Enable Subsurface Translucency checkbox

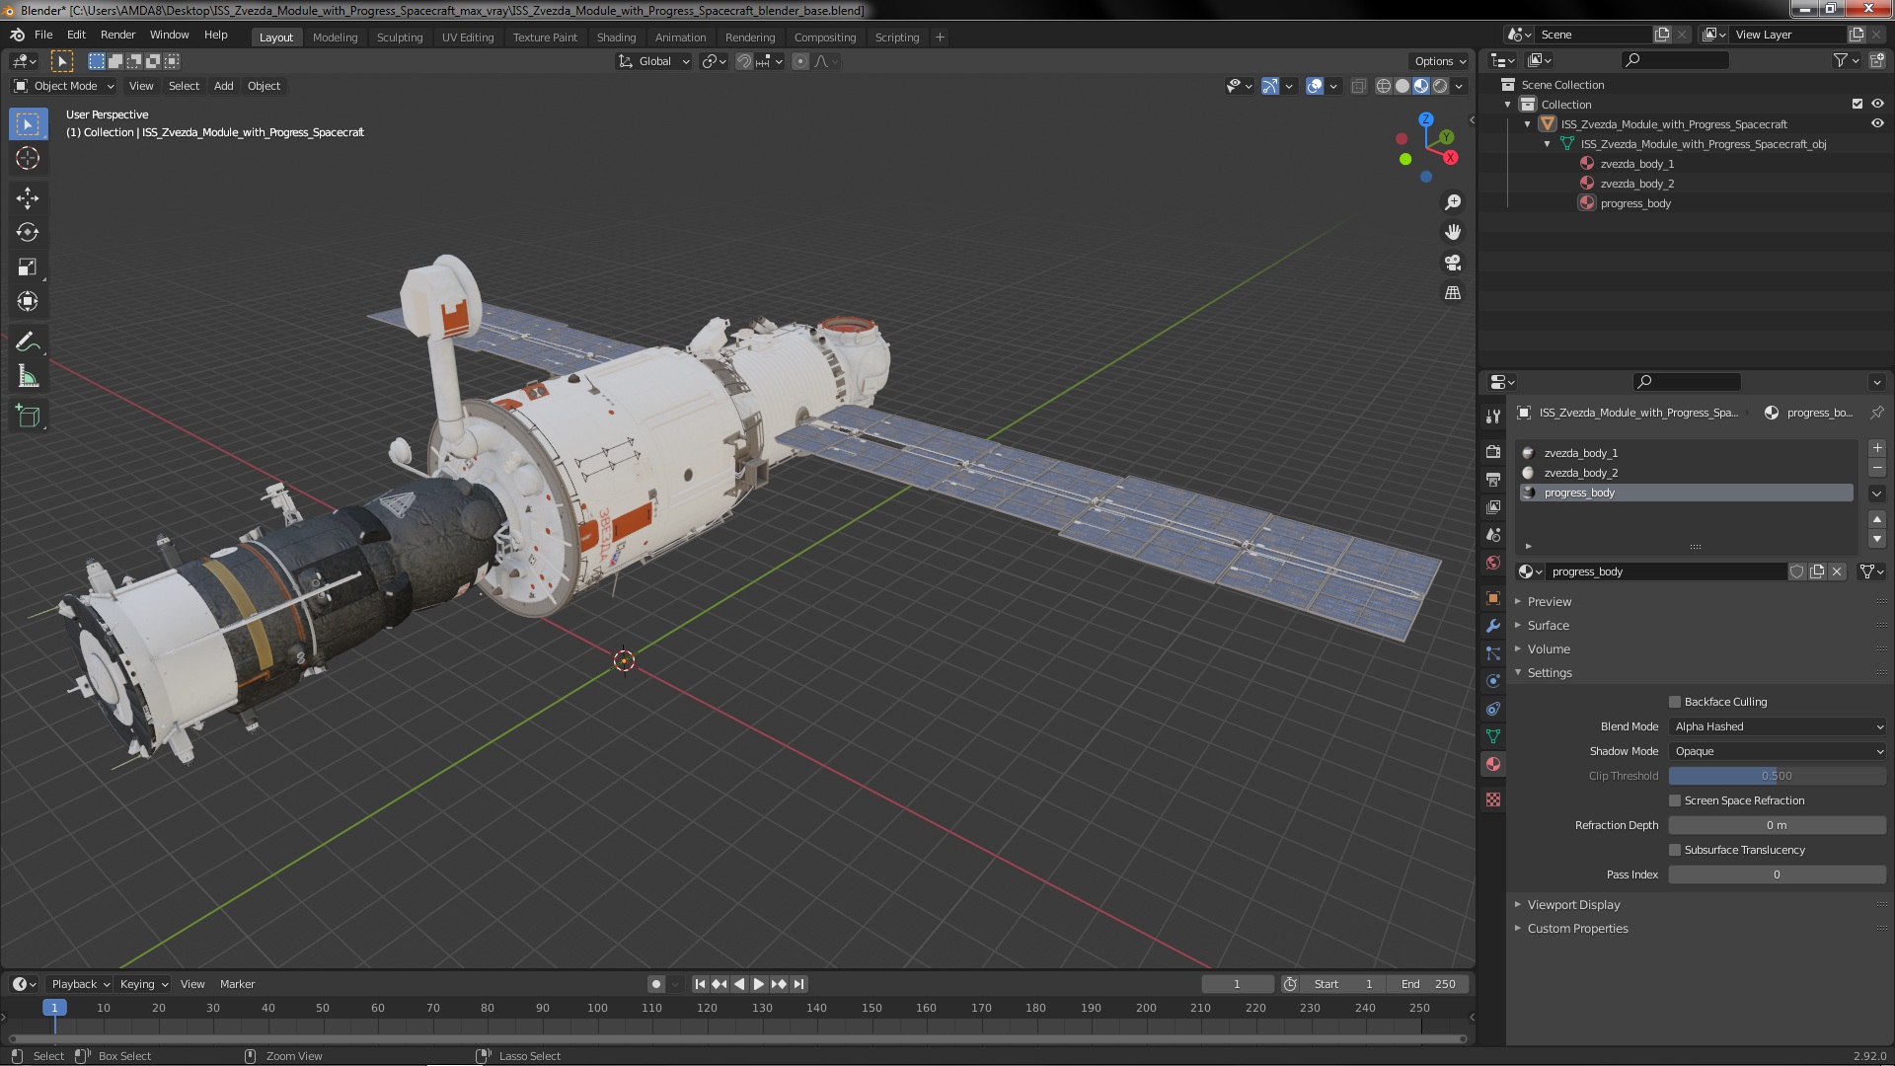tap(1675, 850)
